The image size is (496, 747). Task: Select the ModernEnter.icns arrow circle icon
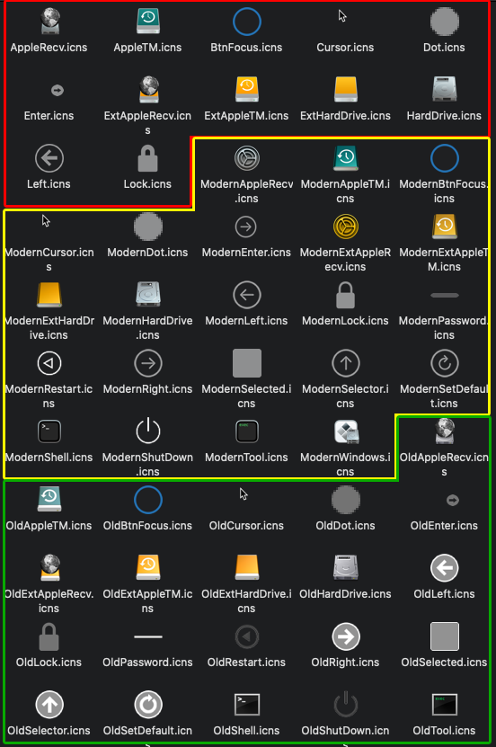pos(246,227)
